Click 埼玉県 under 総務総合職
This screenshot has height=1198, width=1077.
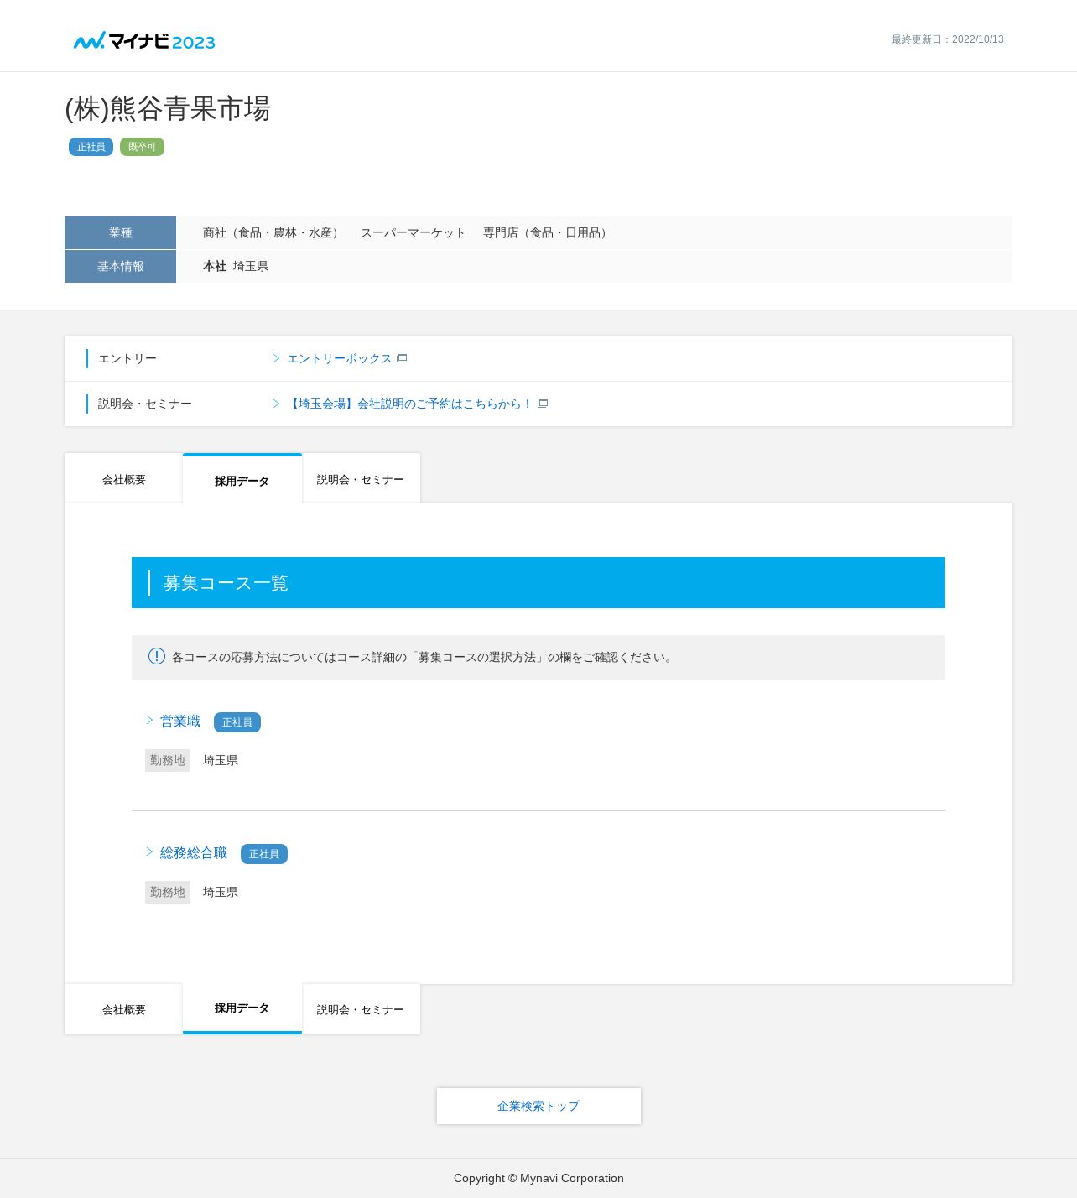221,892
